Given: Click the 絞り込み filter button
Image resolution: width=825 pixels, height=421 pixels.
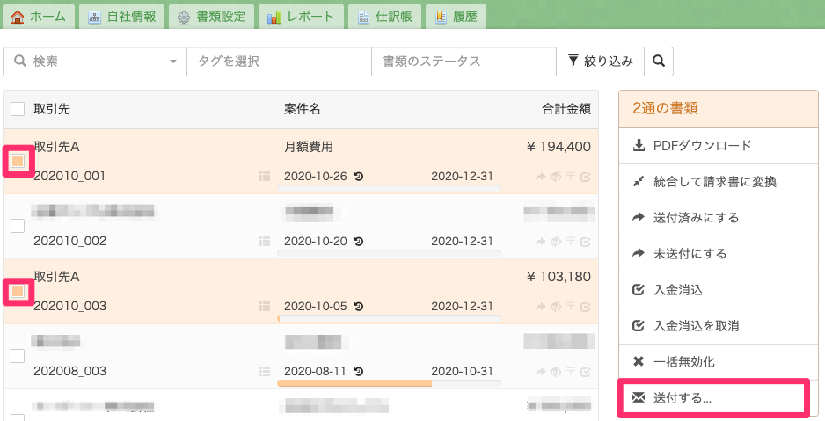Looking at the screenshot, I should [x=601, y=62].
